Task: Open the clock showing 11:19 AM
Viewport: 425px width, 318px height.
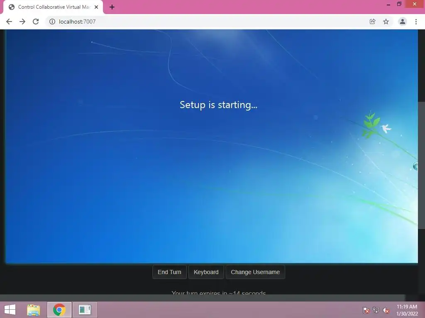Action: tap(407, 310)
